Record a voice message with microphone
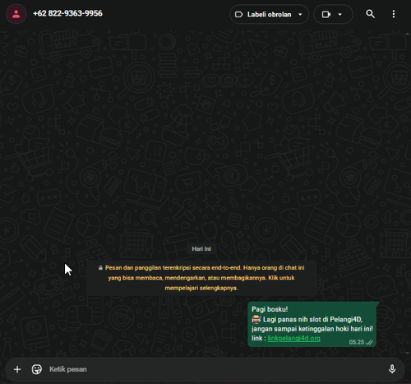The height and width of the screenshot is (384, 411). pos(392,369)
